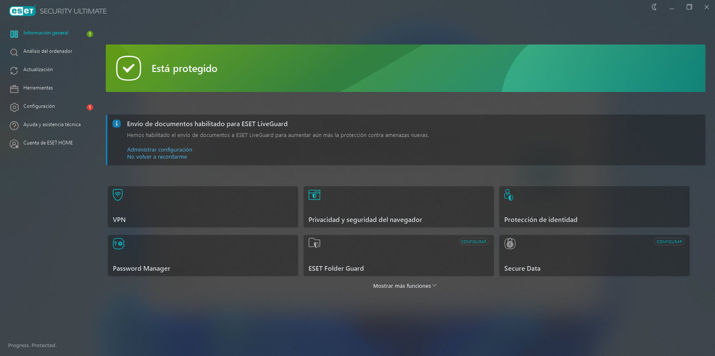Click the Información general dashboard icon

(14, 34)
